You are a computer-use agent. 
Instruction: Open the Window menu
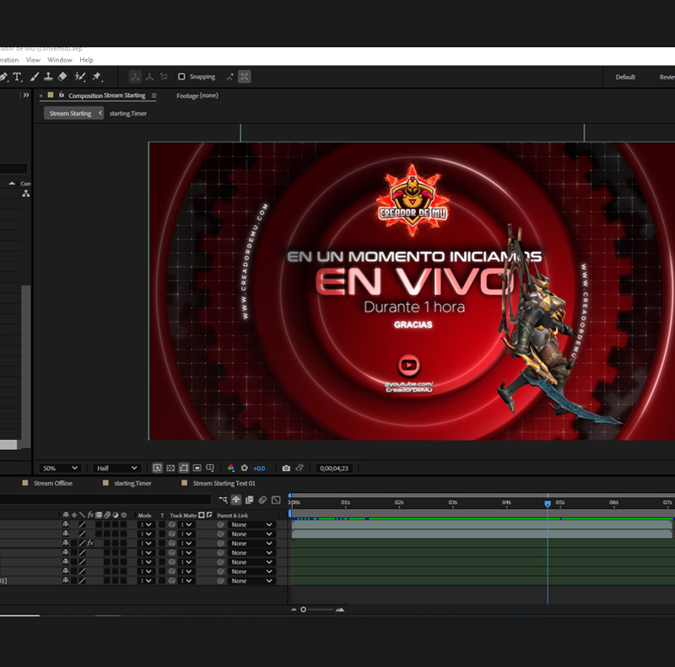(x=60, y=60)
